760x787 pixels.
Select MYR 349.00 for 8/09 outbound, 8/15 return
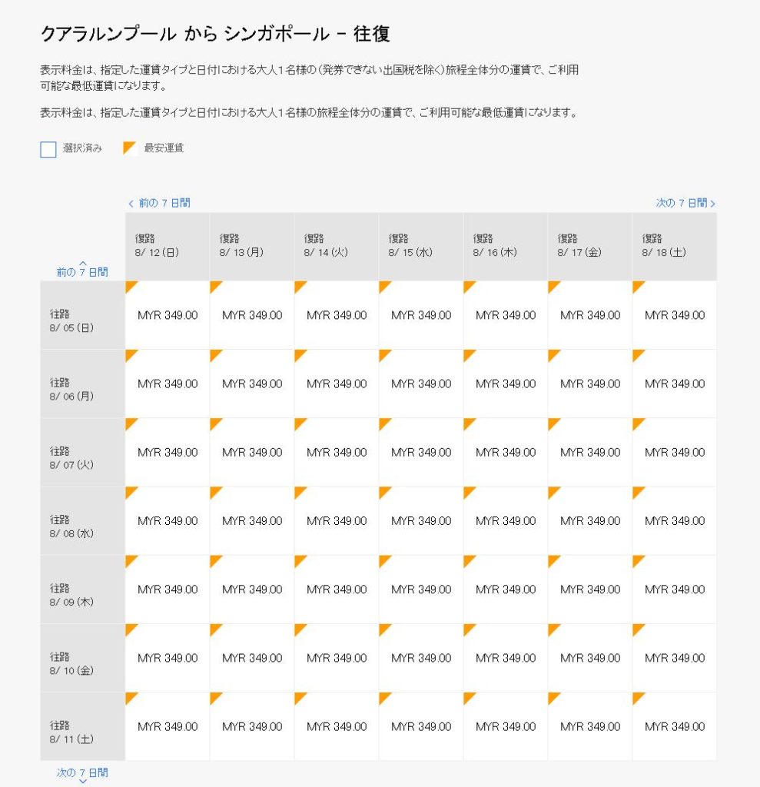click(x=420, y=589)
